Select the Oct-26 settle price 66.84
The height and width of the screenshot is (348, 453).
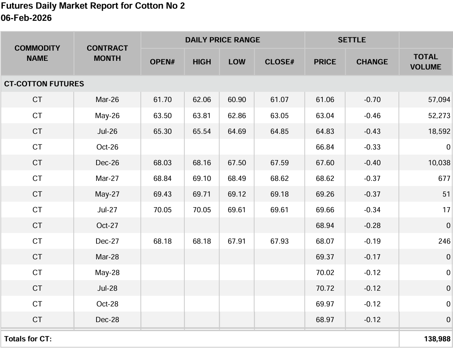click(325, 147)
